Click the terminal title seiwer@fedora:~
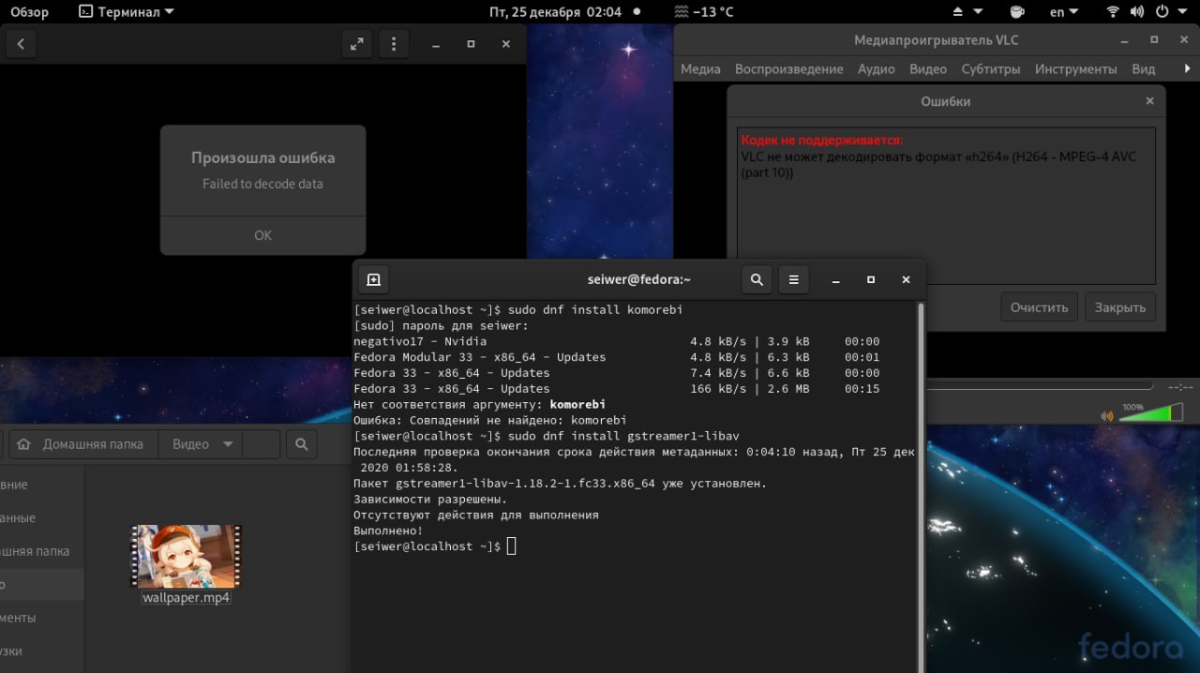The width and height of the screenshot is (1200, 673). coord(639,279)
